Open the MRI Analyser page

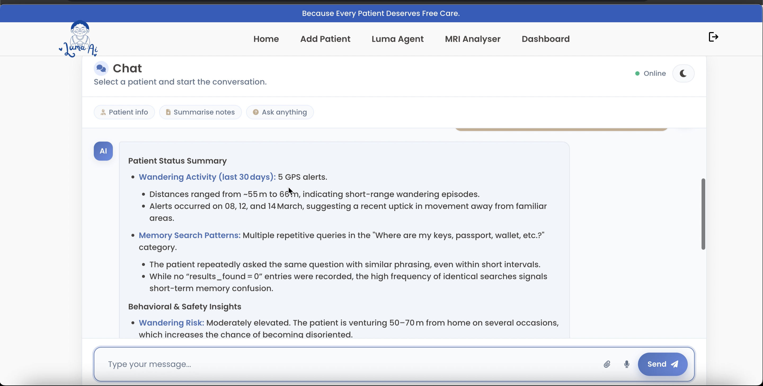pos(472,39)
